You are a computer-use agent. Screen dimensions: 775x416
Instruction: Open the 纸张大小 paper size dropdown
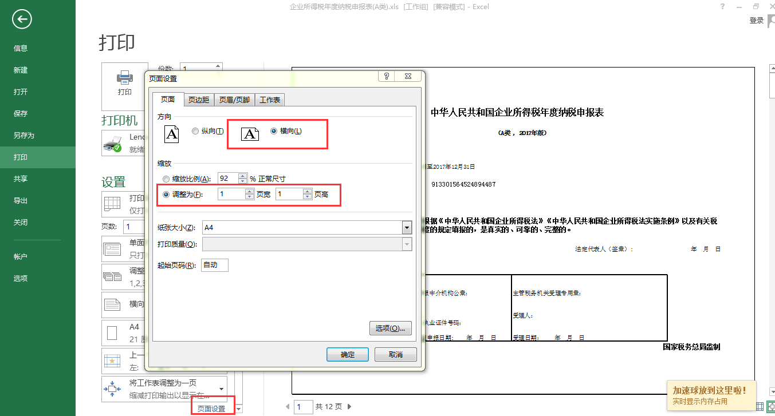(x=407, y=228)
